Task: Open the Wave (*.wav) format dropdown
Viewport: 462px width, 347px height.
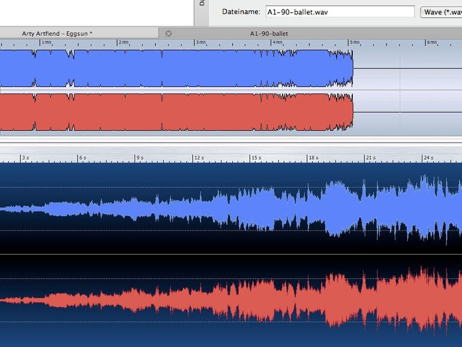Action: [440, 12]
